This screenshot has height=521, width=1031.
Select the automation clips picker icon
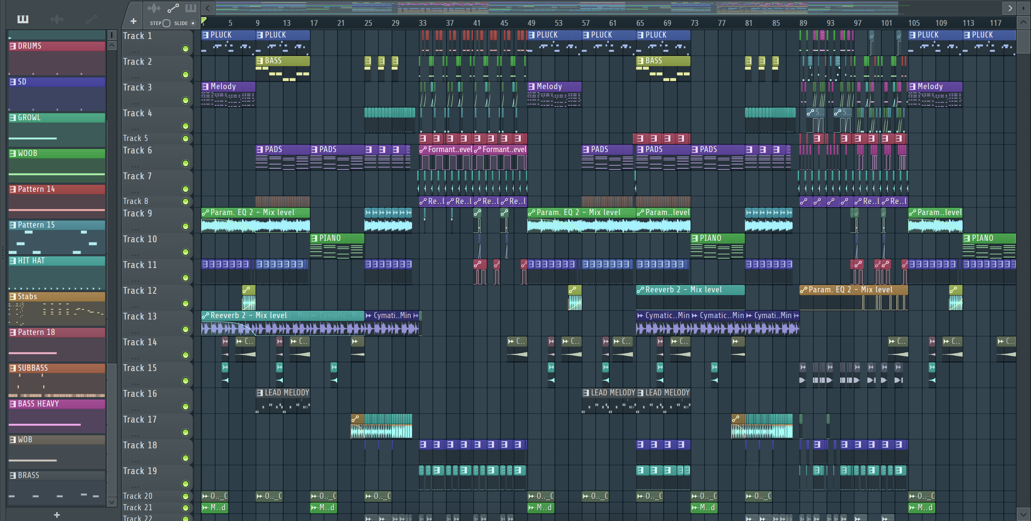(x=91, y=19)
